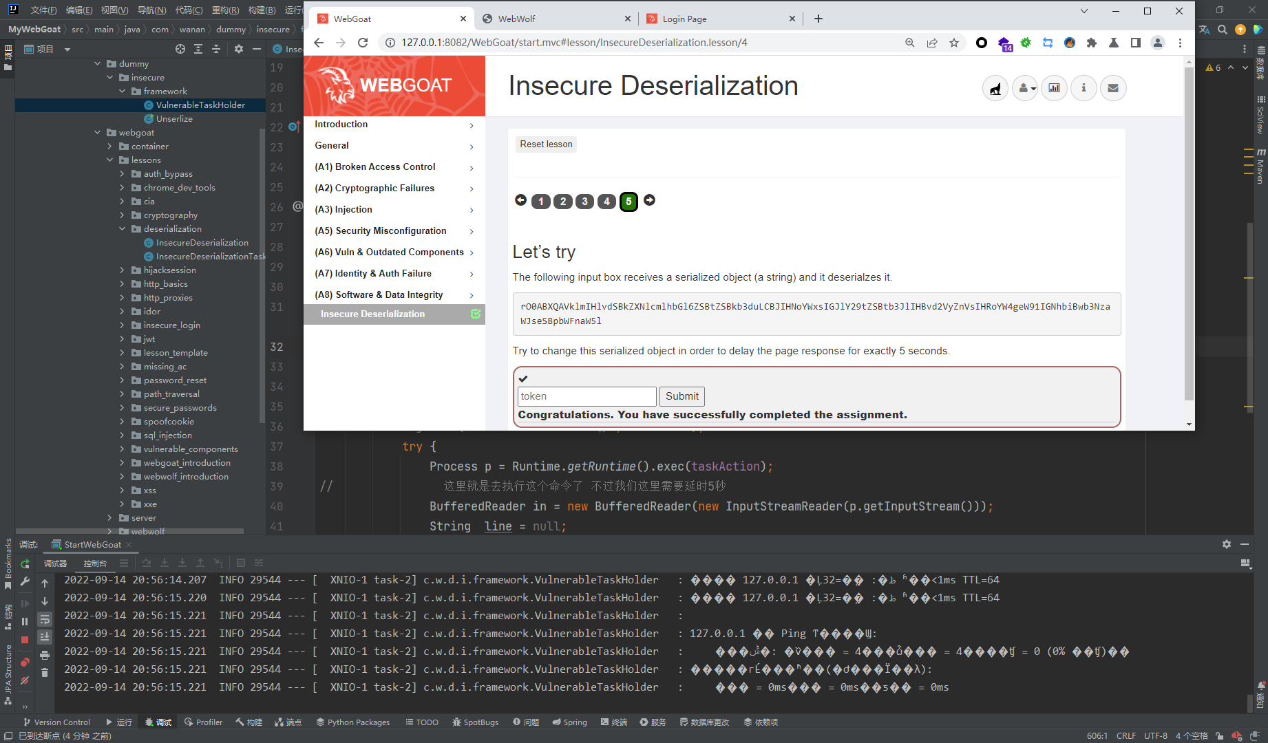Click Chrome's bookmark star icon

click(954, 43)
